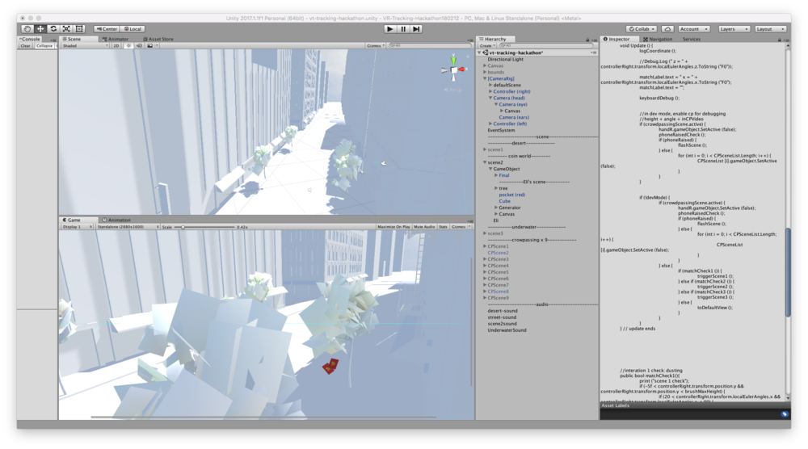The height and width of the screenshot is (449, 808).
Task: Click the Clear button in Console
Action: coord(26,46)
